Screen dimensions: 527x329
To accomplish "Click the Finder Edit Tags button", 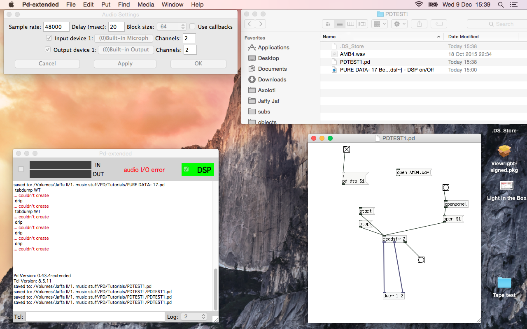I will click(439, 24).
